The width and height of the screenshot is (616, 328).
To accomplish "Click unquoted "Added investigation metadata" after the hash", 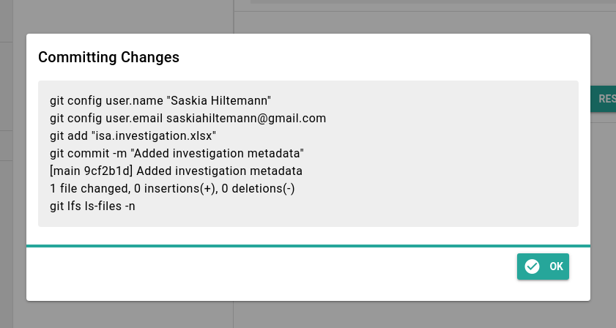I will click(219, 171).
